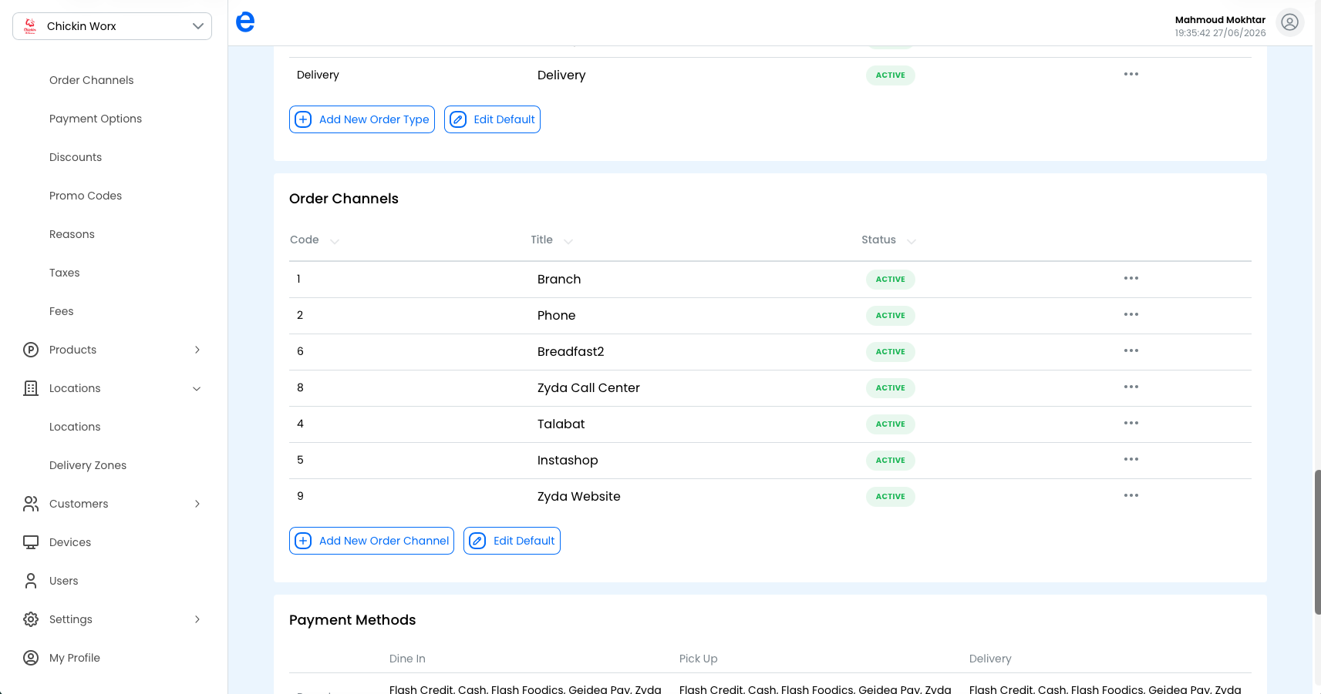
Task: Click the ACTIVE status badge for Talabat
Action: click(891, 424)
